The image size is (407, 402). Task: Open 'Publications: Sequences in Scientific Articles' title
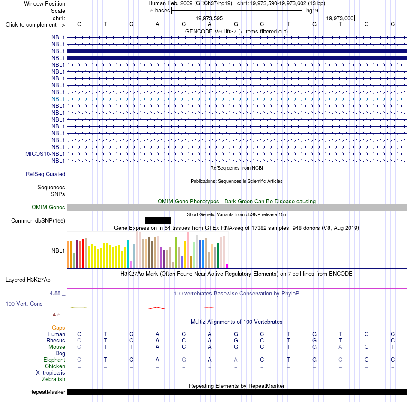pos(236,181)
